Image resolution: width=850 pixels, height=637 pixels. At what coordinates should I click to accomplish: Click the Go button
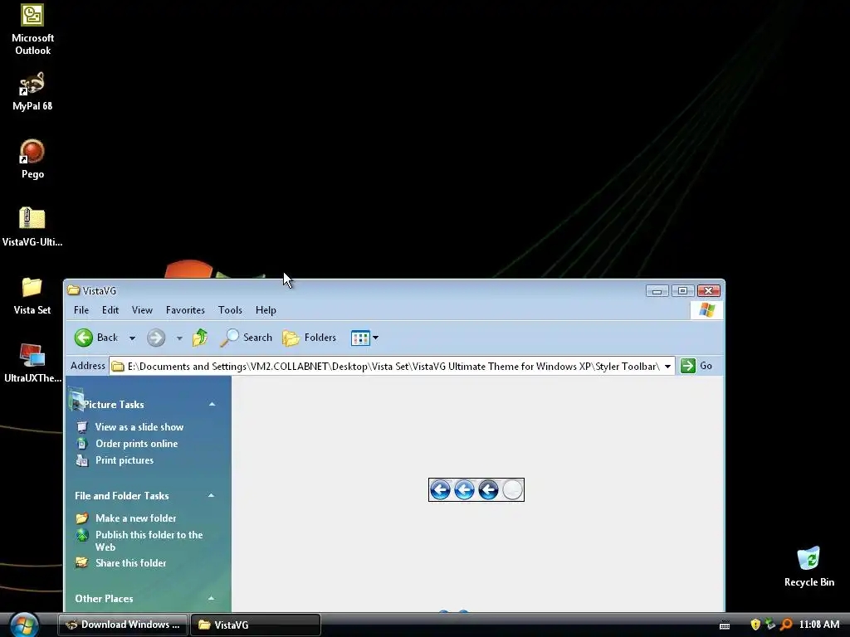[x=696, y=366]
